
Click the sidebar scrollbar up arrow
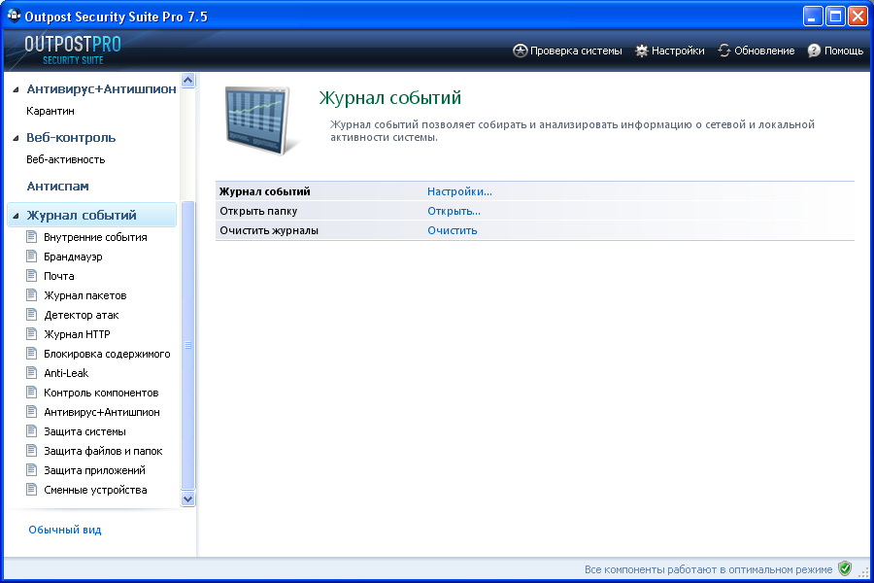(187, 81)
